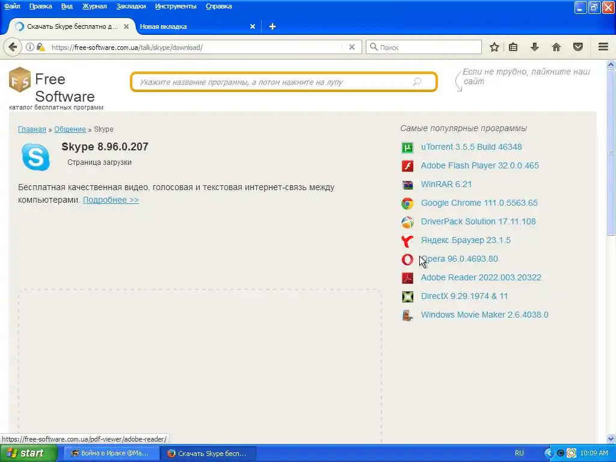The width and height of the screenshot is (616, 462).
Task: Open site information icon in address bar
Action: coord(30,47)
